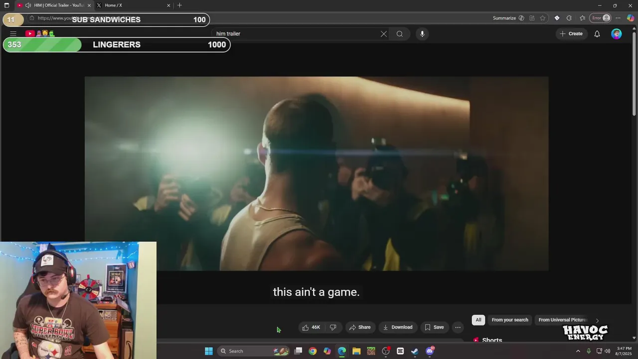
Task: Switch to Microsoft Edge on taskbar
Action: (x=342, y=351)
